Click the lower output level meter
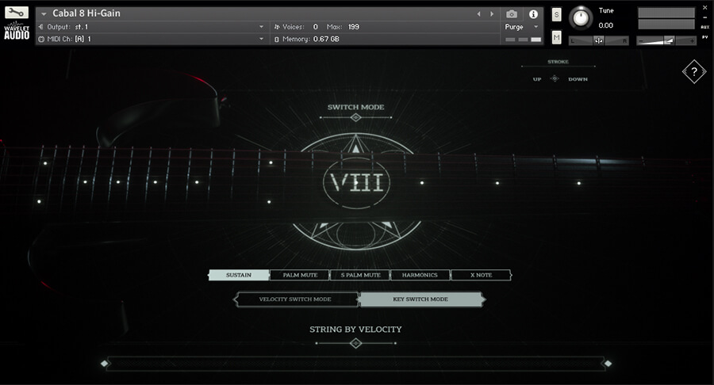 [x=666, y=24]
